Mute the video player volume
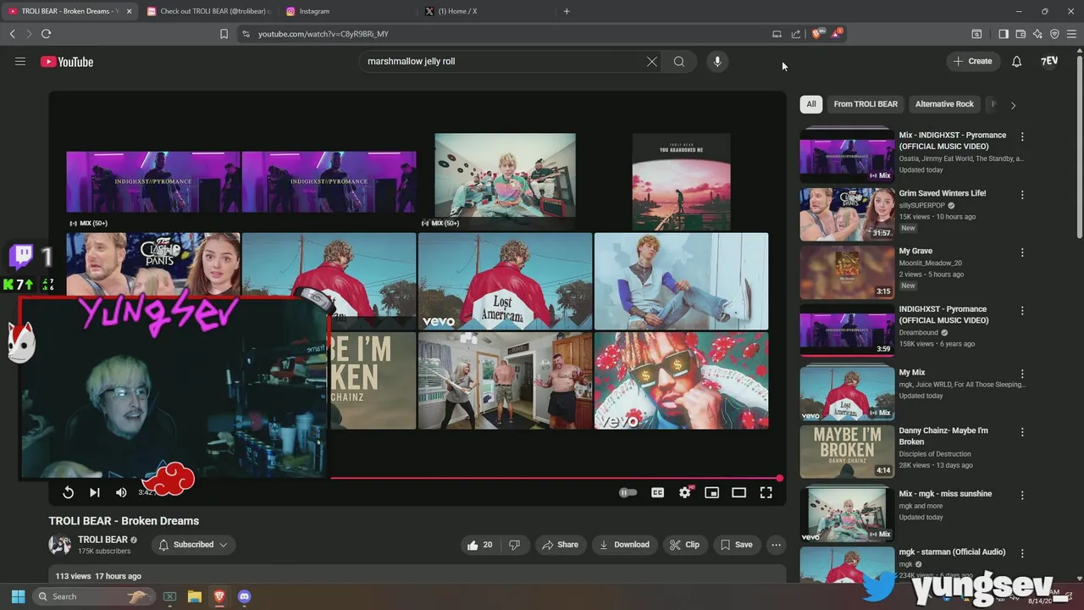Image resolution: width=1084 pixels, height=610 pixels. coord(121,492)
